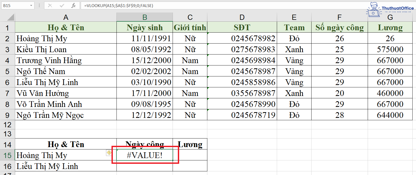Image resolution: width=416 pixels, height=175 pixels.
Task: Select cell 'Võ Trần Minh Anh'
Action: pos(66,104)
